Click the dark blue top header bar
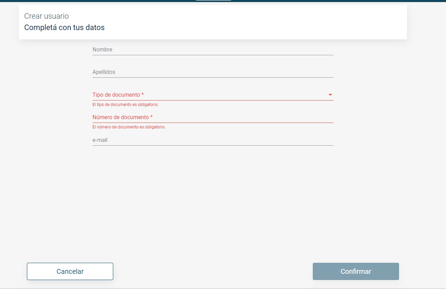 pyautogui.click(x=104, y=1)
